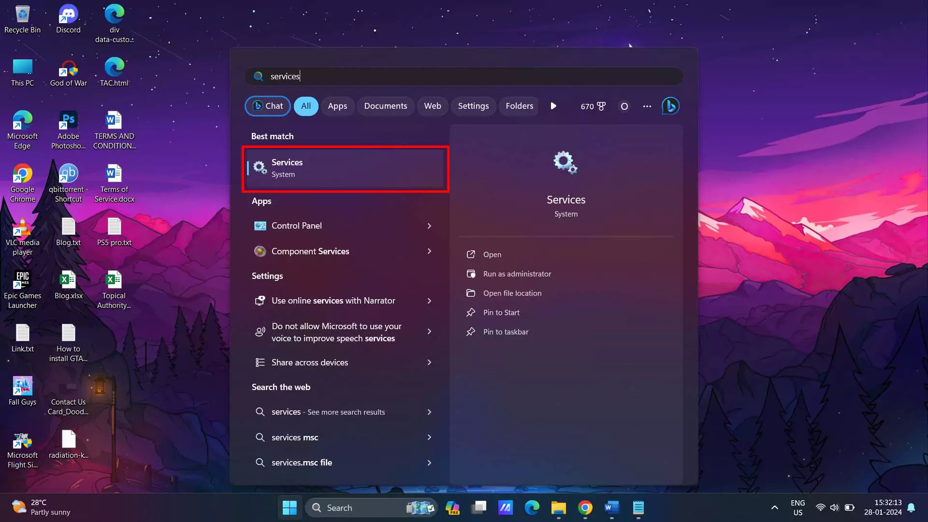
Task: Expand Share across devices setting
Action: click(x=429, y=362)
